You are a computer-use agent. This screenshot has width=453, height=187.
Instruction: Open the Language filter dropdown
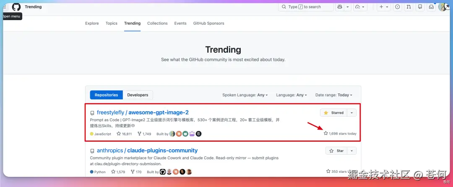click(292, 95)
